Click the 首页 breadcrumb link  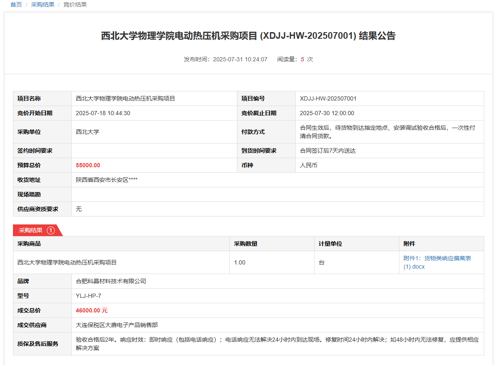16,5
